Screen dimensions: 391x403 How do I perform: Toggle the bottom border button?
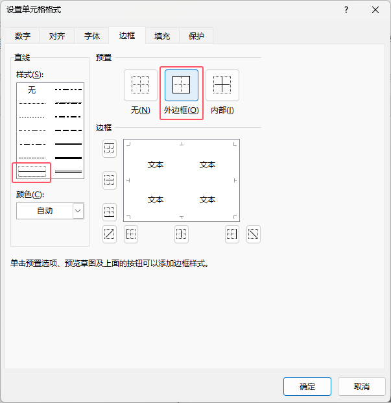(110, 212)
